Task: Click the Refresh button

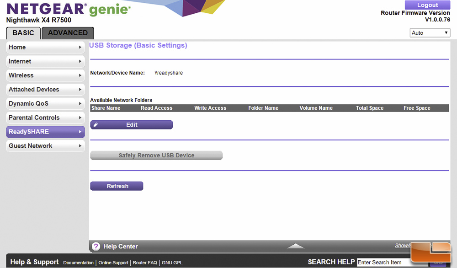Action: [117, 186]
